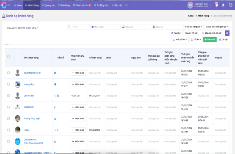
Task: Click the Từ khóa search field
Action: click(x=78, y=27)
